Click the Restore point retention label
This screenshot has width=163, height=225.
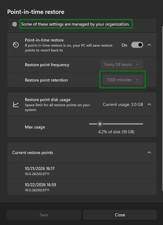click(46, 80)
